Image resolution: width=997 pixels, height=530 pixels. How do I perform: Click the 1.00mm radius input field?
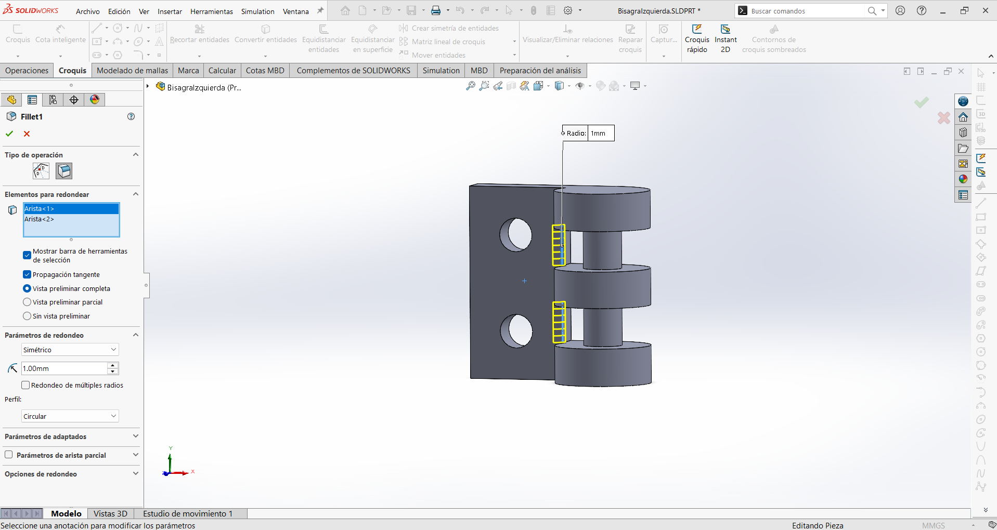pos(64,368)
